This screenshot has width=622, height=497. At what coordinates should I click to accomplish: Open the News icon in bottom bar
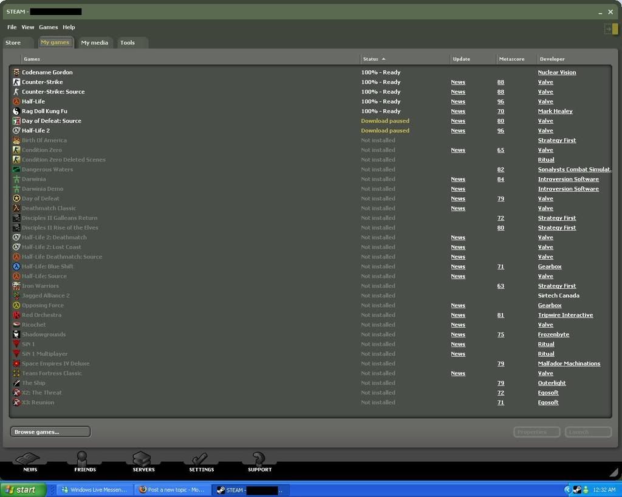point(30,460)
